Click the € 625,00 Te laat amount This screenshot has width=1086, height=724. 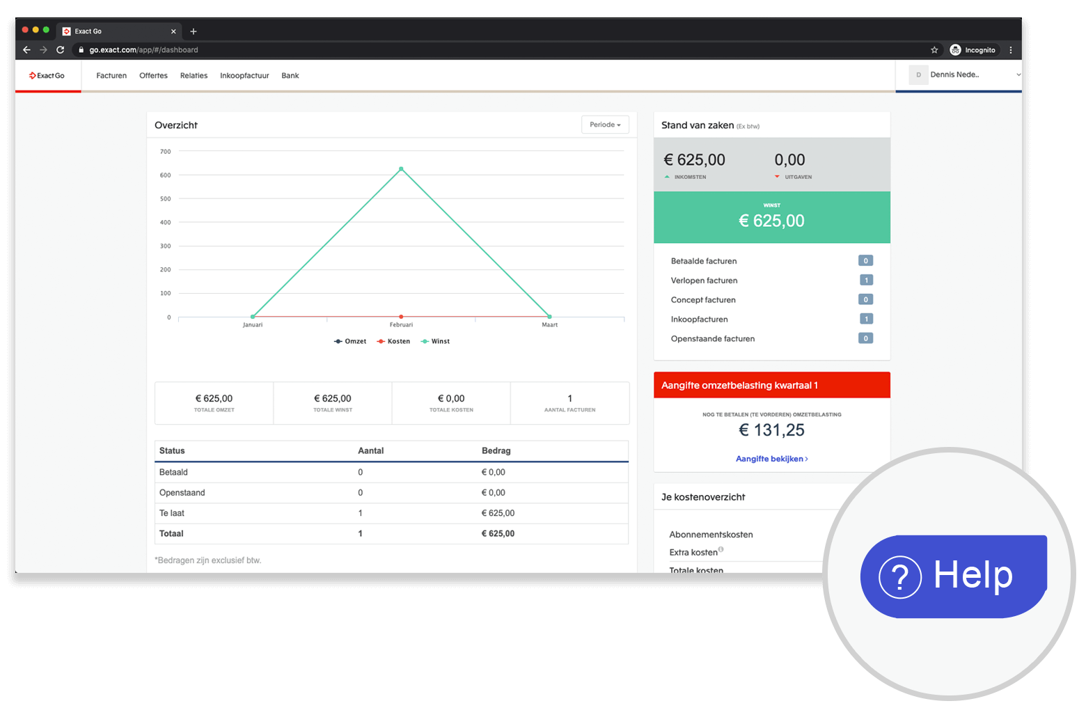pos(498,513)
